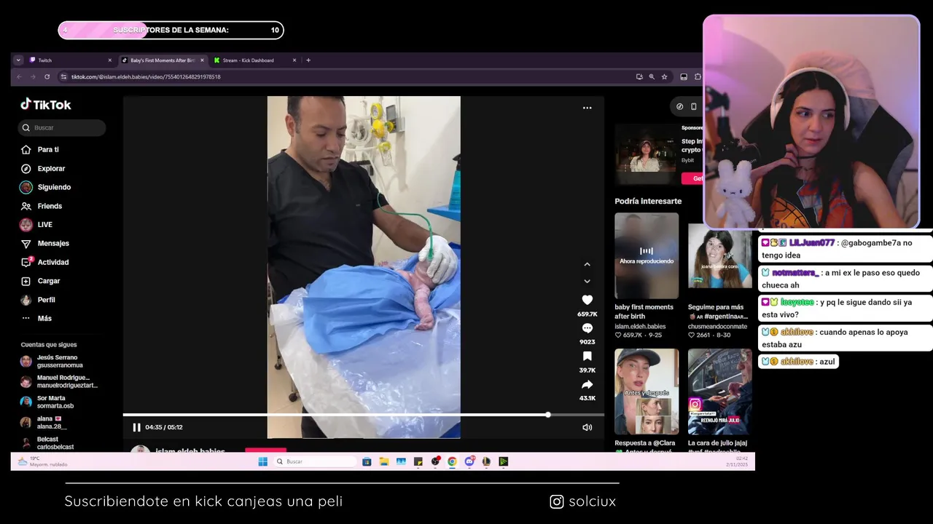Open File Explorer from the taskbar

383,461
